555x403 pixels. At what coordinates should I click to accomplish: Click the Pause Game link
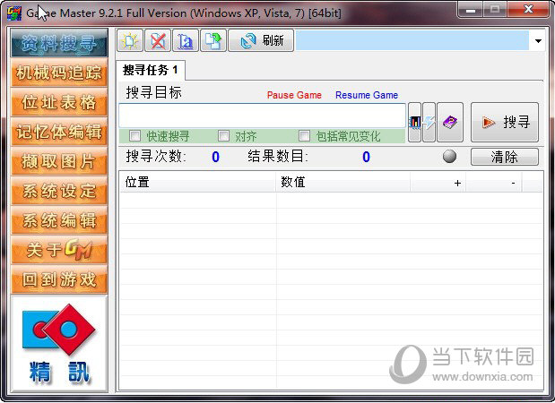tap(293, 95)
